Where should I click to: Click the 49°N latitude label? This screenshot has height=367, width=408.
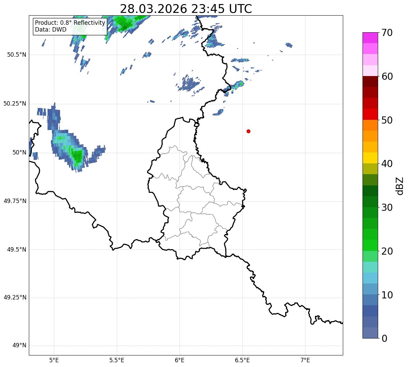[19, 346]
